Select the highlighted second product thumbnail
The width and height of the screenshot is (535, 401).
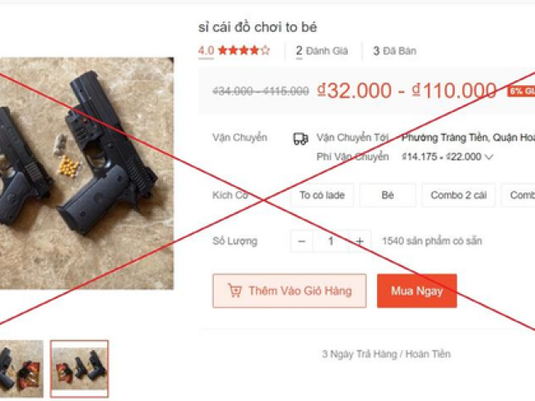point(79,369)
